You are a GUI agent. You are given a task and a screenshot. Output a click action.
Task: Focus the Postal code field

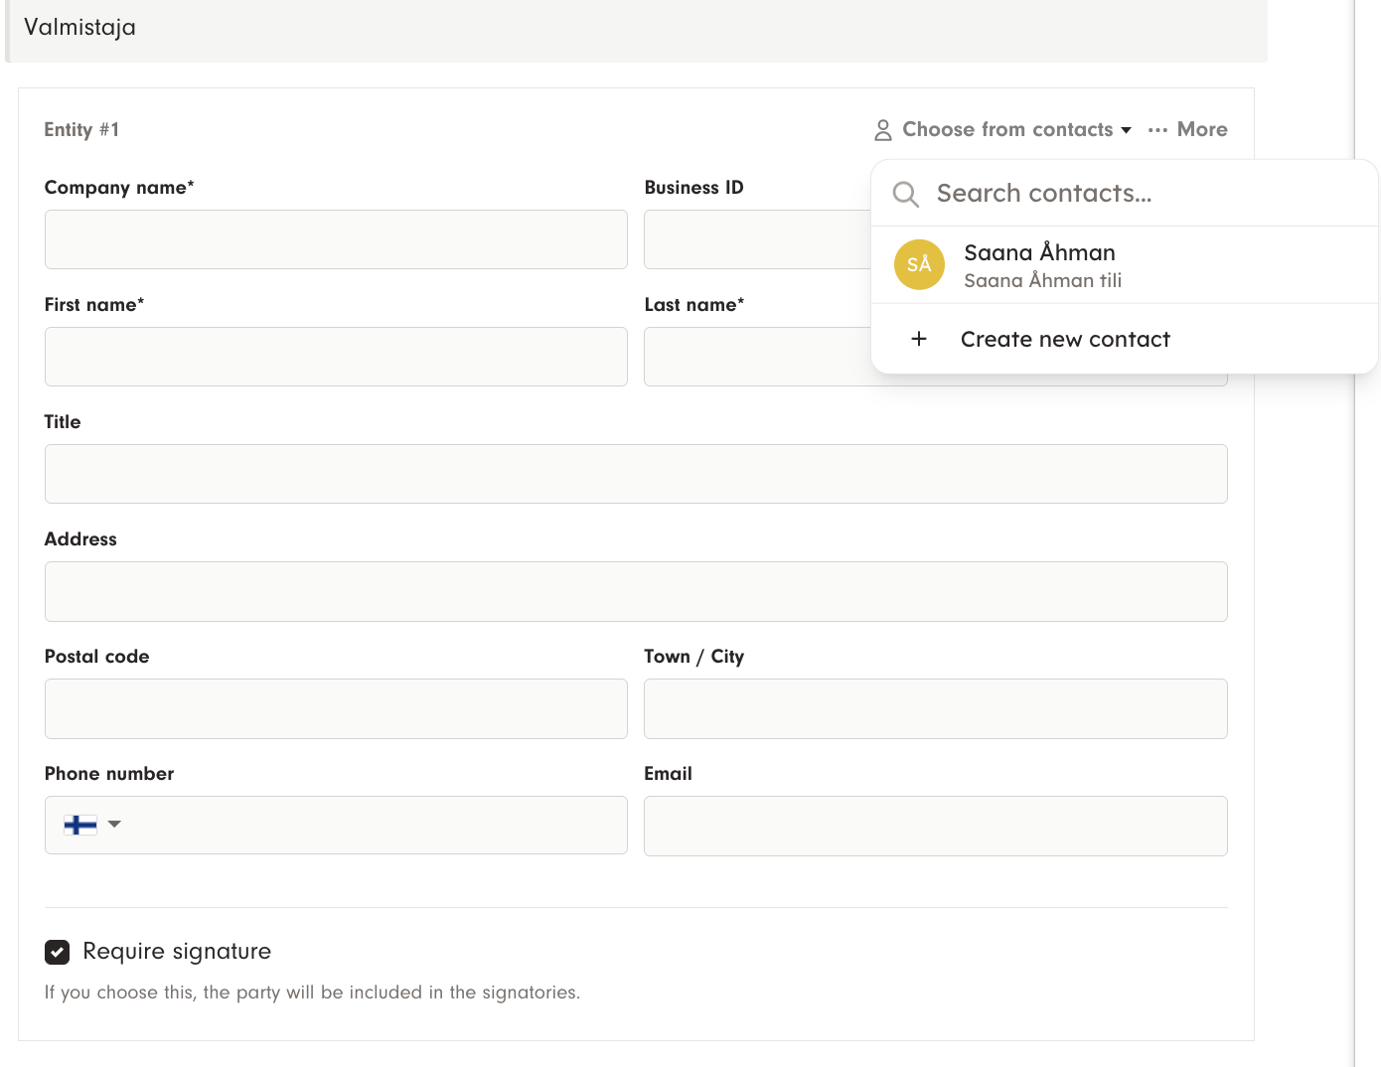click(336, 708)
